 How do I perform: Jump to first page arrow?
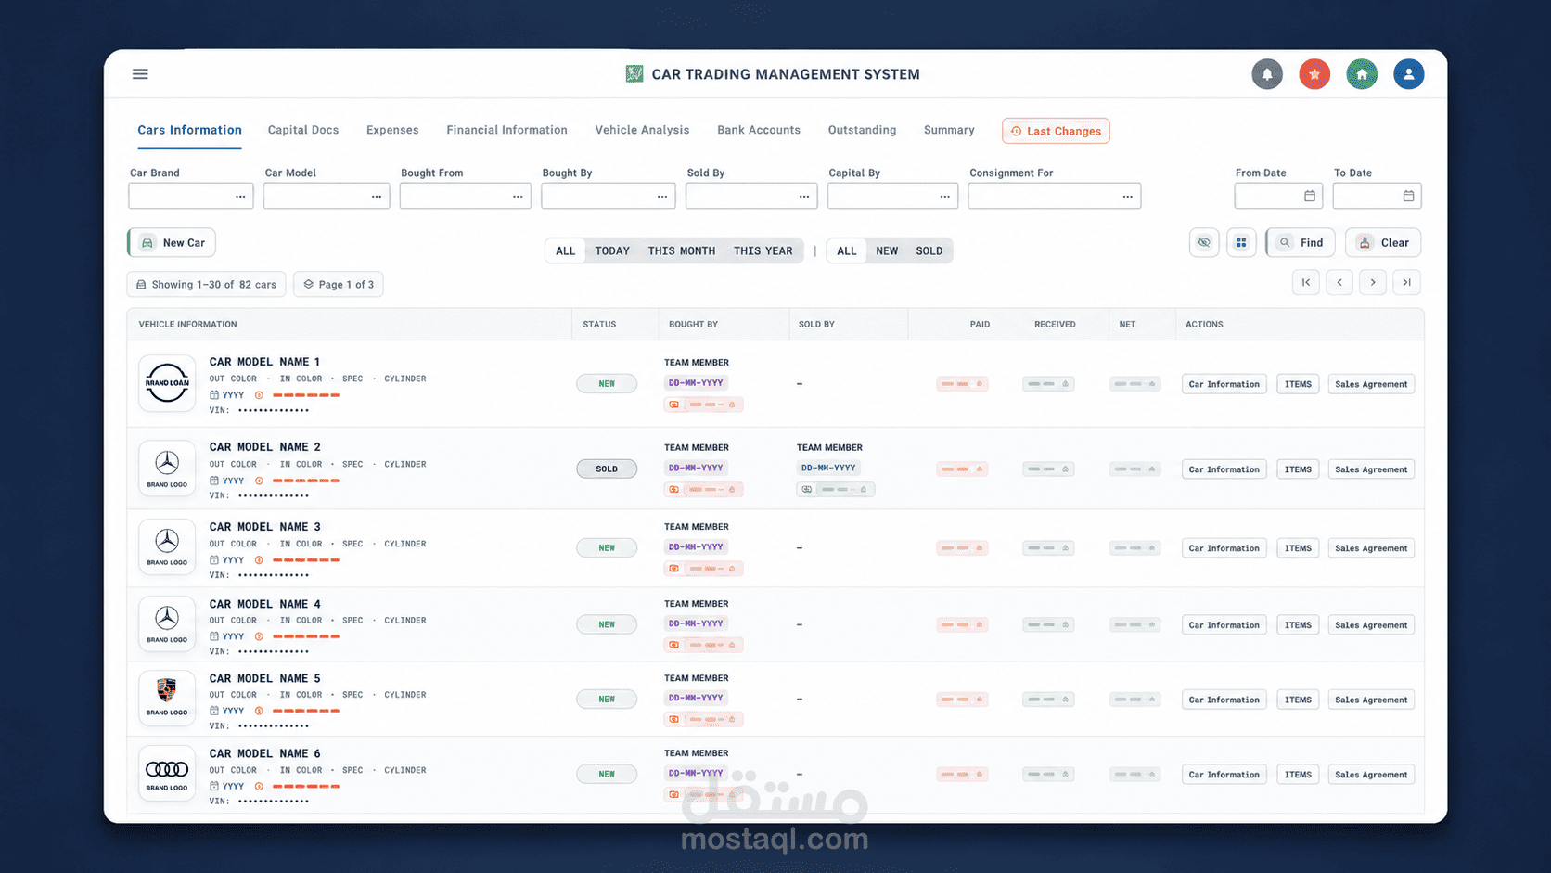coord(1306,283)
